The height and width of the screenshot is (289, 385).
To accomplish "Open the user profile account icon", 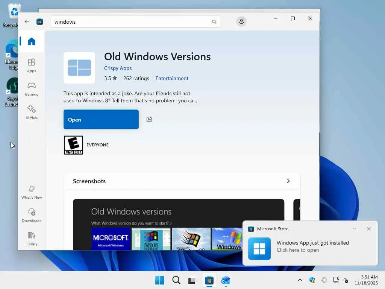I will [x=241, y=21].
